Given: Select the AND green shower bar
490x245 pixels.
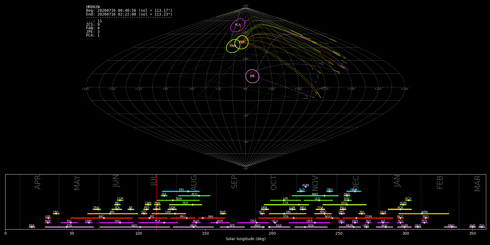Looking at the screenshot, I should click(315, 196).
